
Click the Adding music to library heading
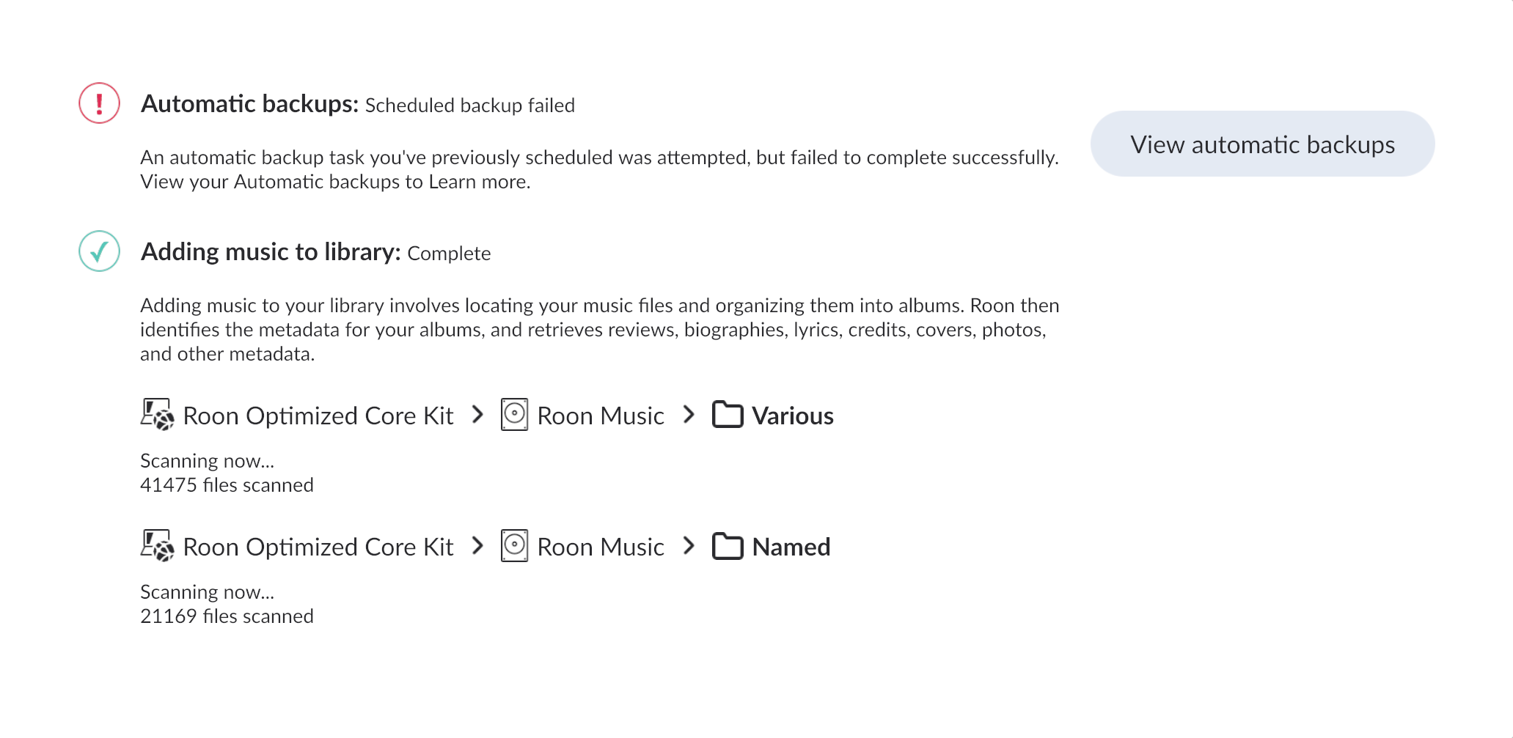click(271, 252)
